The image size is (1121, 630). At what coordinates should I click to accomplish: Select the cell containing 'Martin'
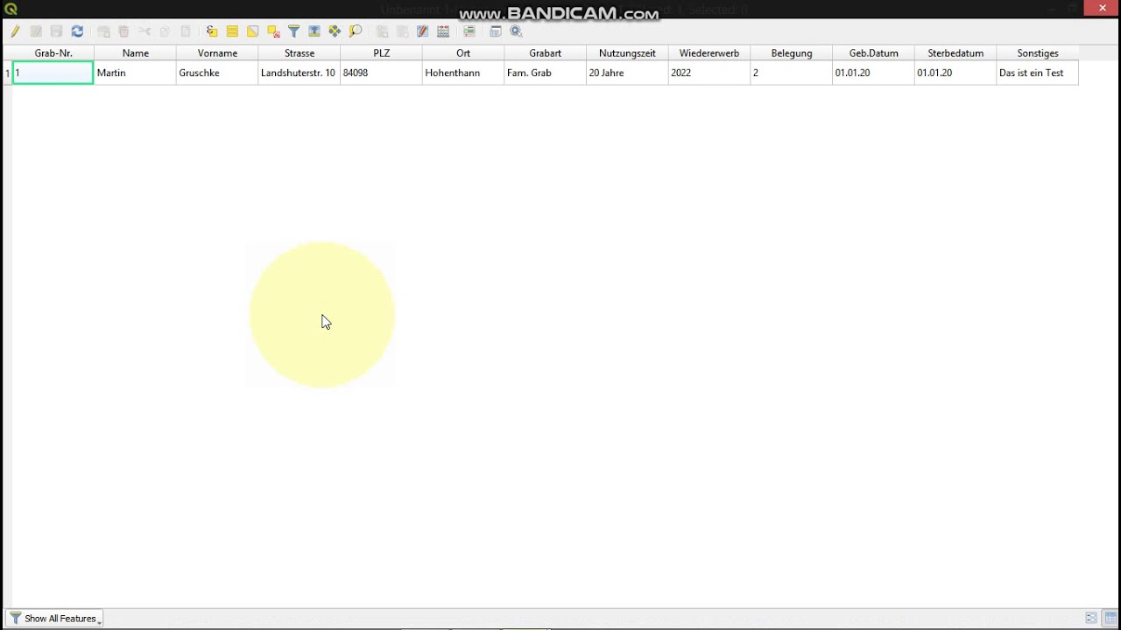pos(136,73)
